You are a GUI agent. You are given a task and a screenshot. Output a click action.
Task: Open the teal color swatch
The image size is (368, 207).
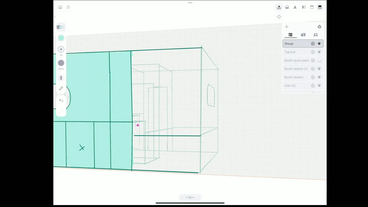tap(61, 38)
